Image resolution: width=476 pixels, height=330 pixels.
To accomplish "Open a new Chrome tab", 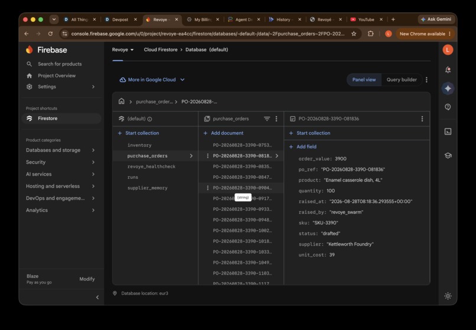I will click(x=393, y=19).
